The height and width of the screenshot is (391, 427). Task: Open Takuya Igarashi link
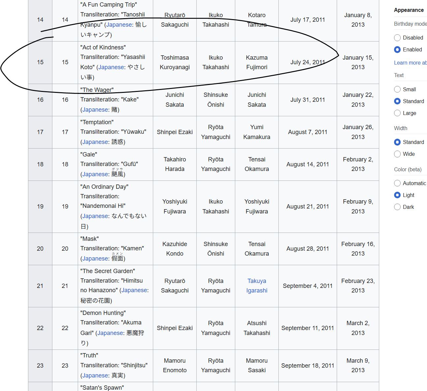coord(257,286)
